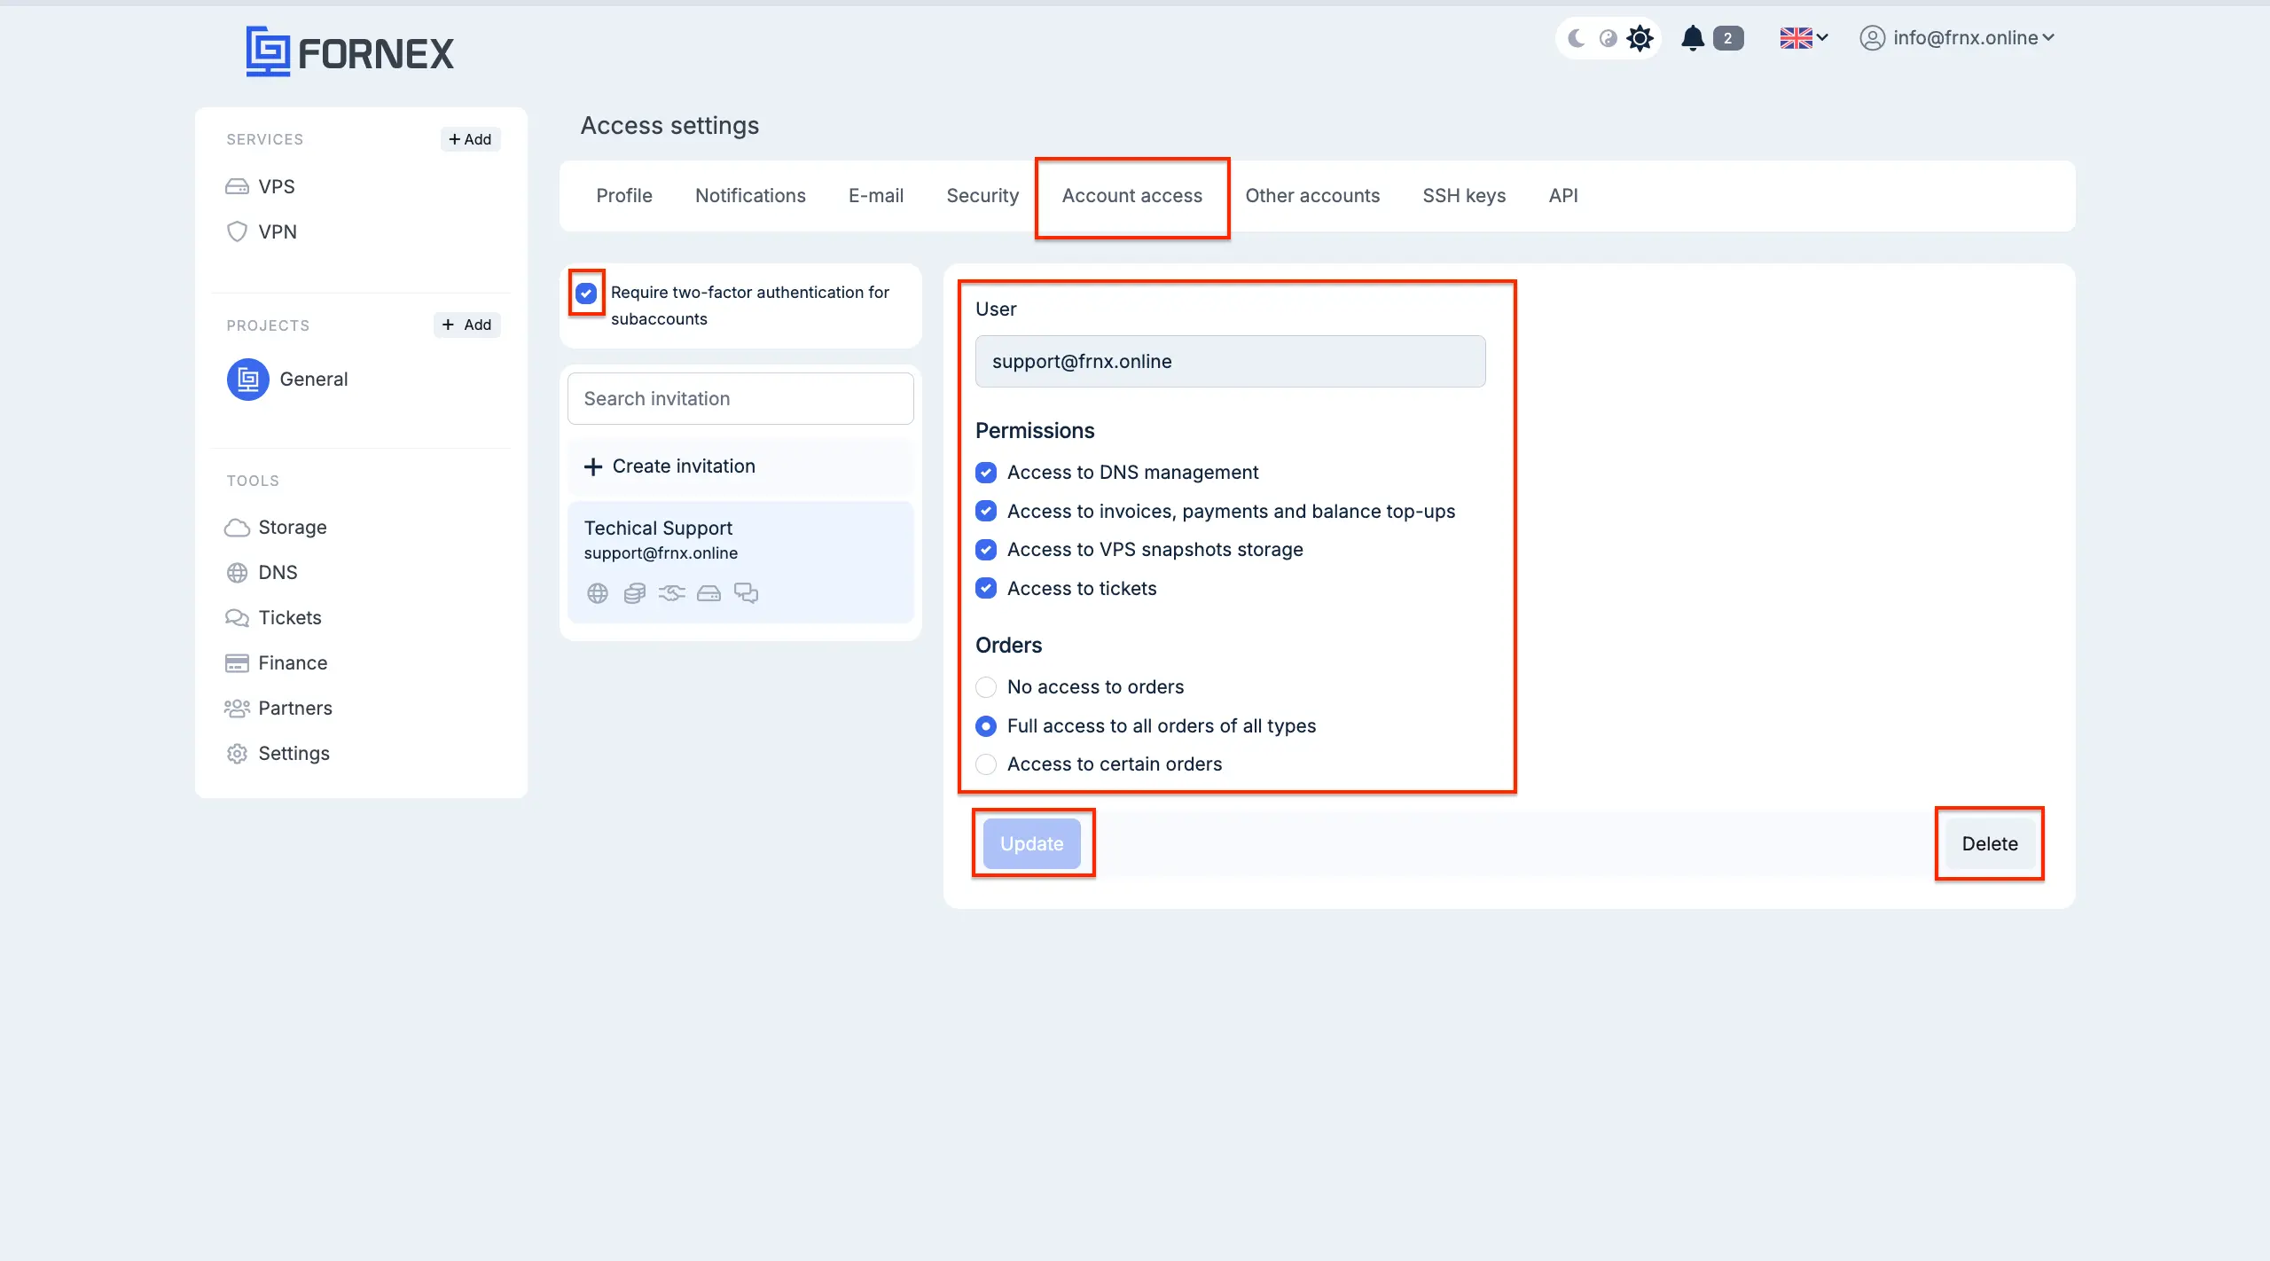
Task: Click the DNS globe icon in sidebar
Action: click(x=237, y=573)
